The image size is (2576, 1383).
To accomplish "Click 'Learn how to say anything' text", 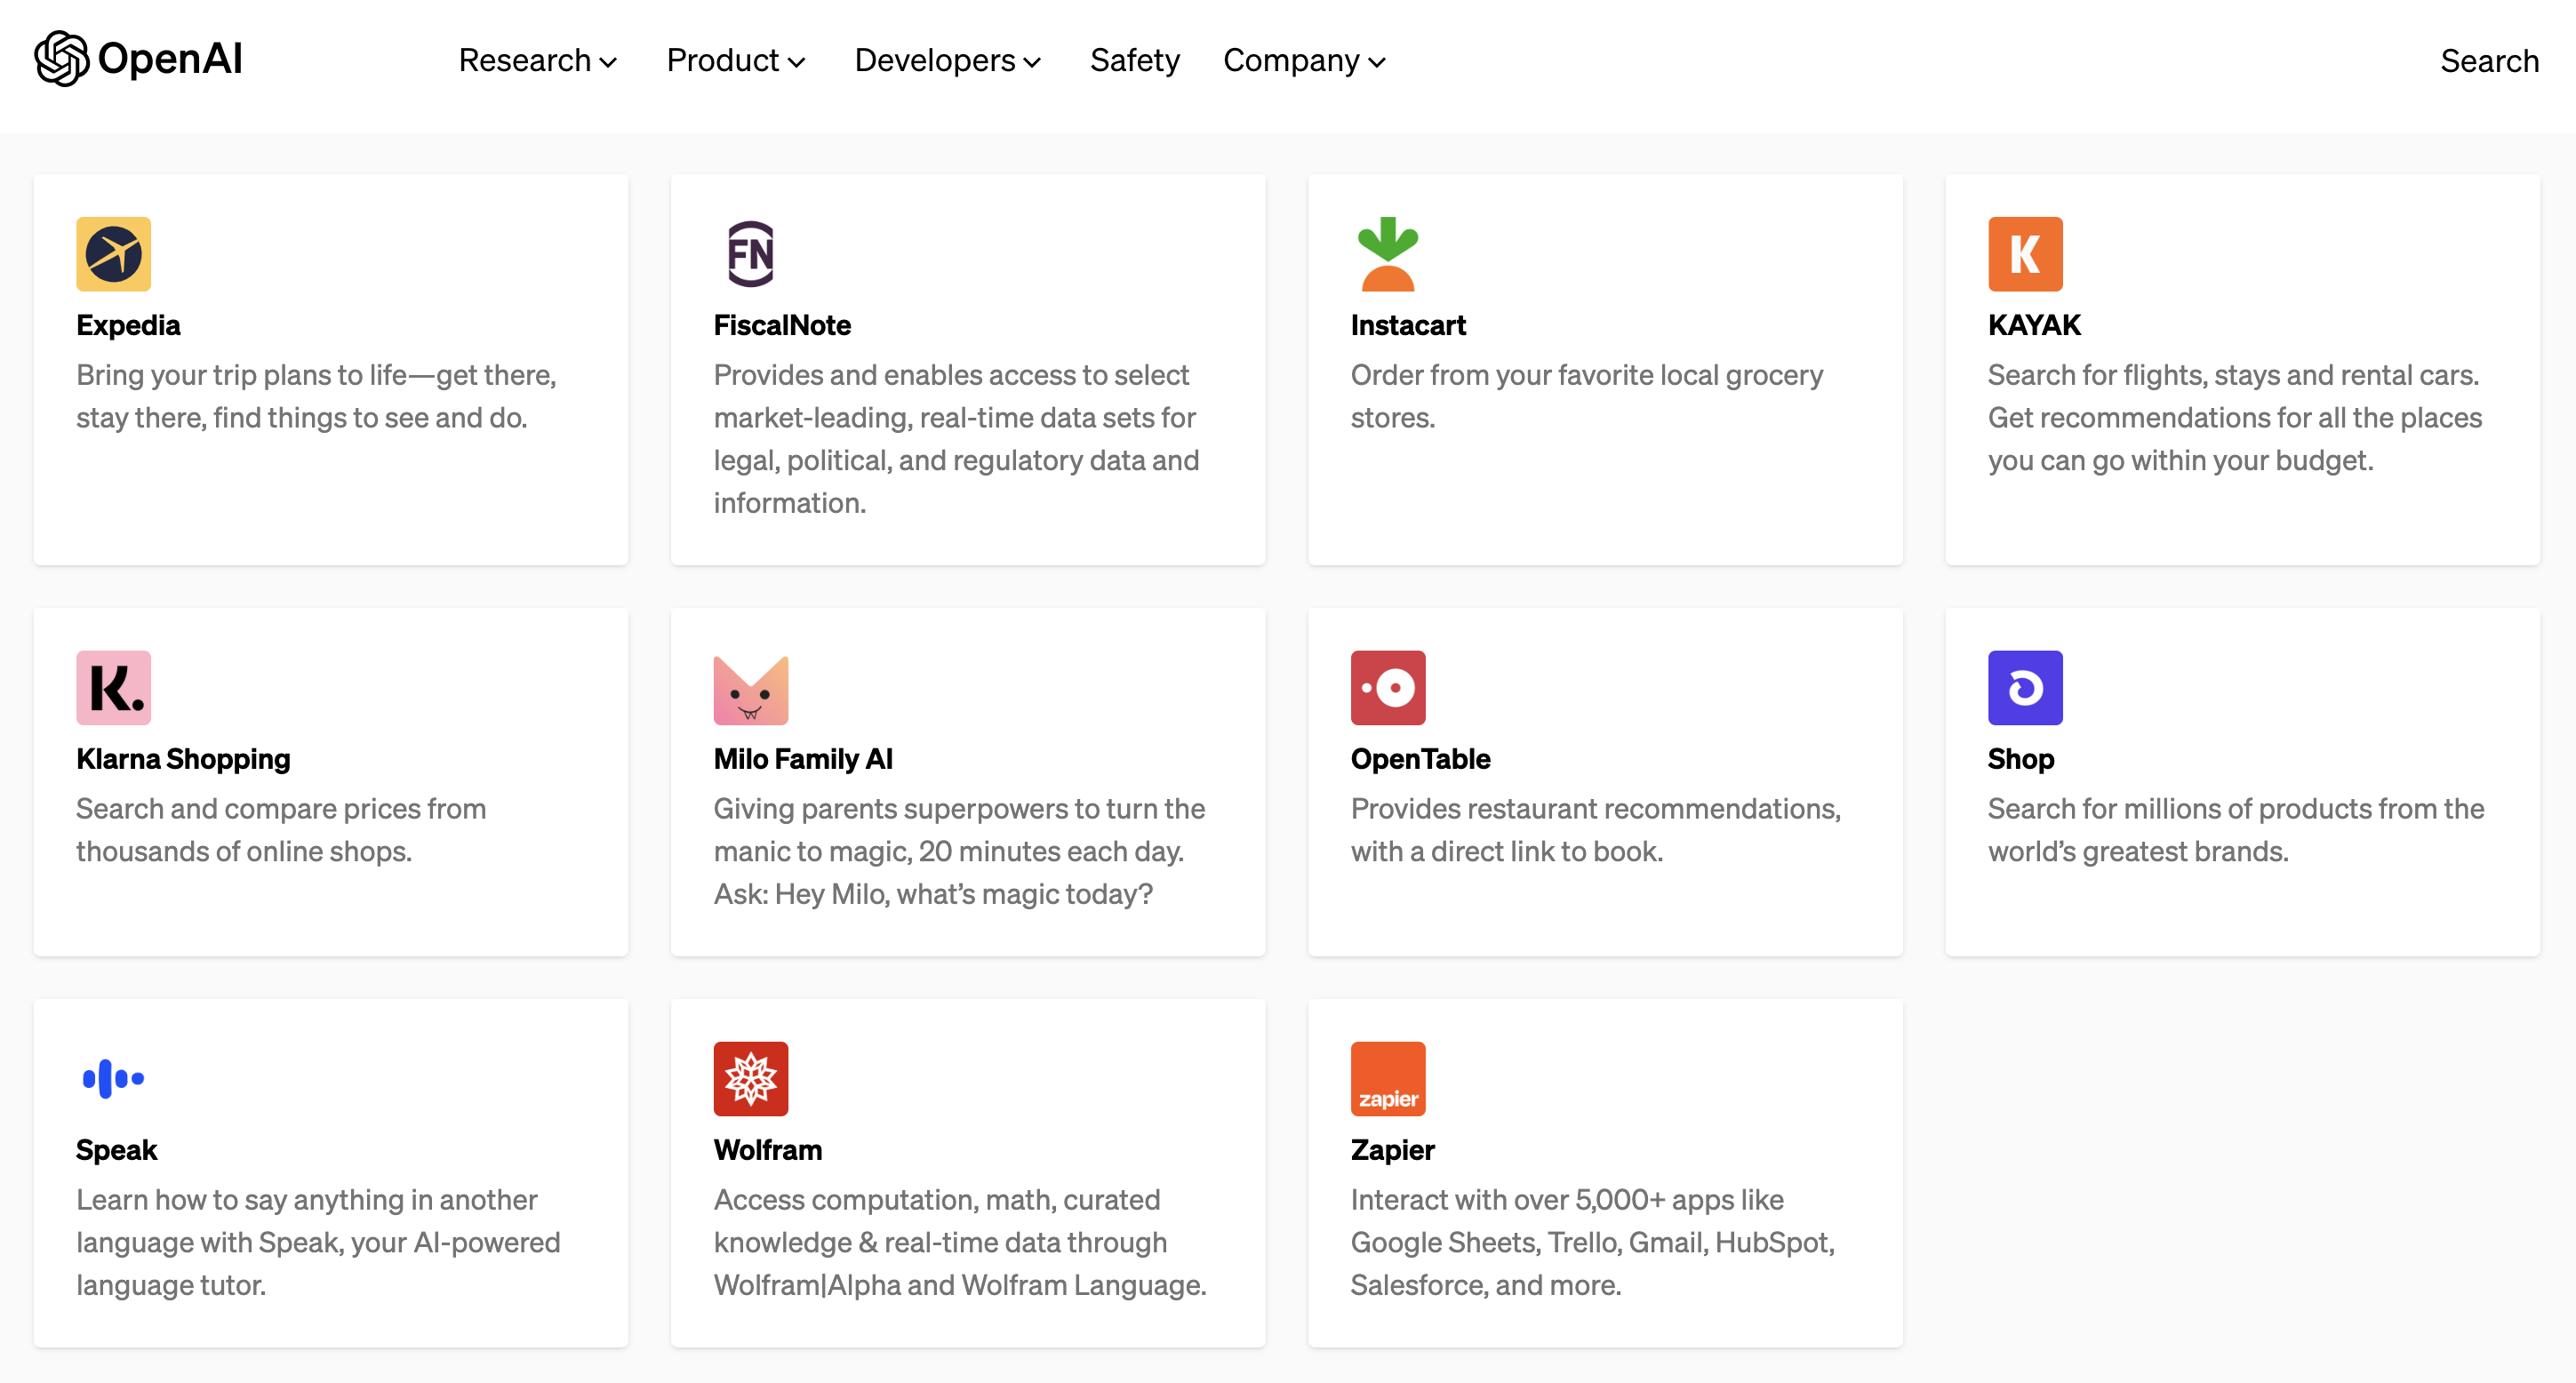I will 318,1242.
